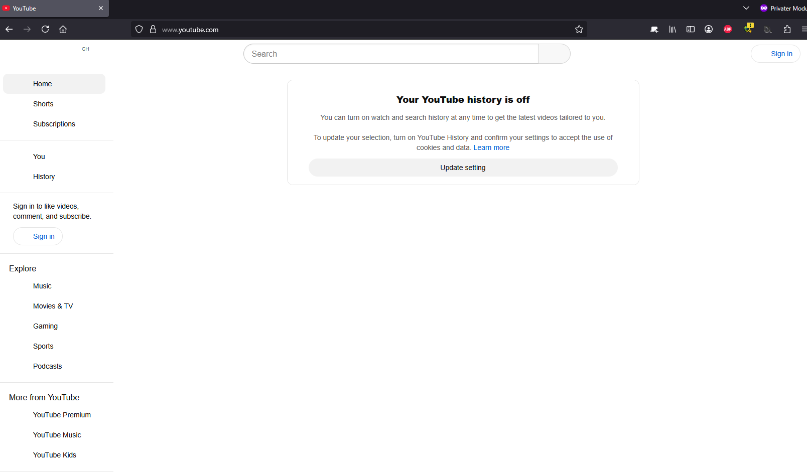807x472 pixels.
Task: Click the browser home icon
Action: [63, 29]
